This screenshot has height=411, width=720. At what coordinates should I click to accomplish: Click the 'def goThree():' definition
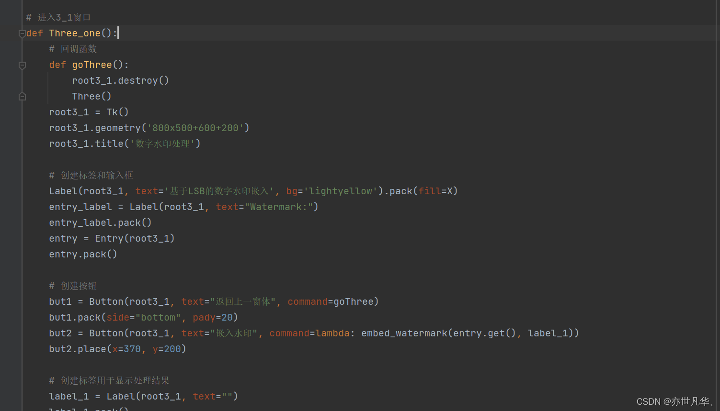89,65
